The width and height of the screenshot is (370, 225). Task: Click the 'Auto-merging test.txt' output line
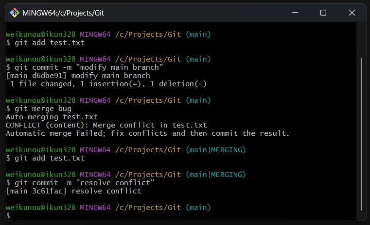tap(52, 117)
